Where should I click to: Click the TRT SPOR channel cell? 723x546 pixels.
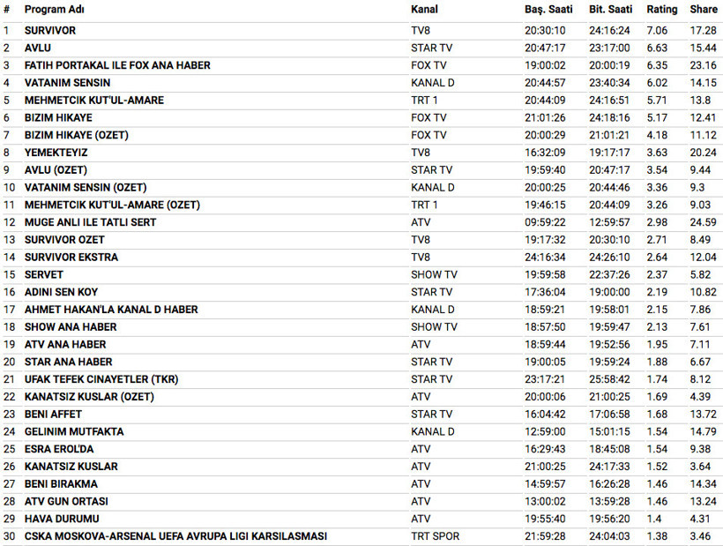click(436, 536)
